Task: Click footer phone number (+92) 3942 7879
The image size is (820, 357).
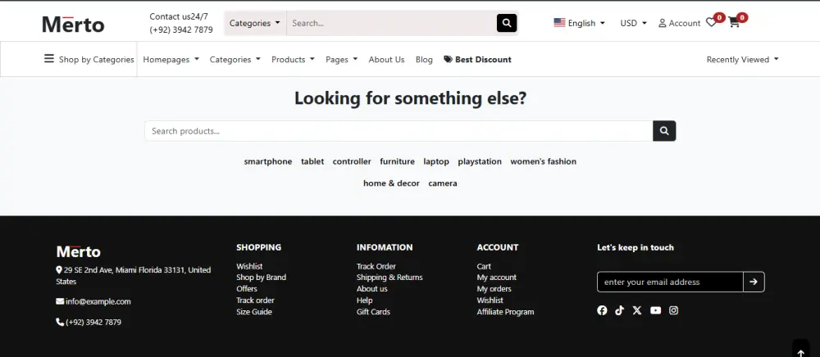Action: (x=93, y=323)
